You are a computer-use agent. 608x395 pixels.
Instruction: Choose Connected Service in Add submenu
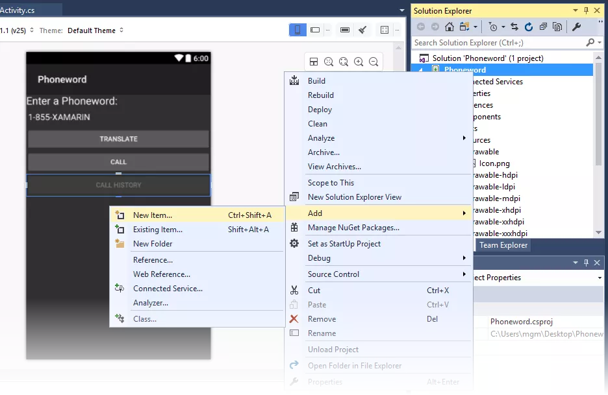tap(197, 289)
